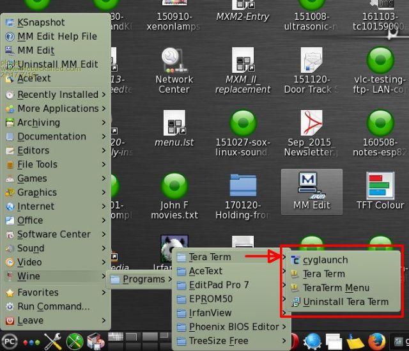This screenshot has height=351, width=409.
Task: Open the menu.lst file icon
Action: click(174, 123)
